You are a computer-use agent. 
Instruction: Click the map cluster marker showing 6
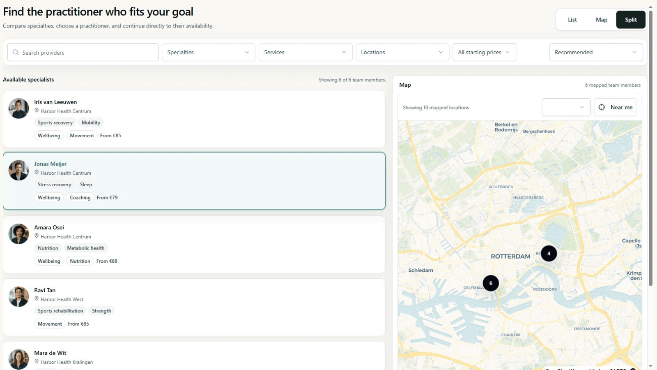(491, 283)
